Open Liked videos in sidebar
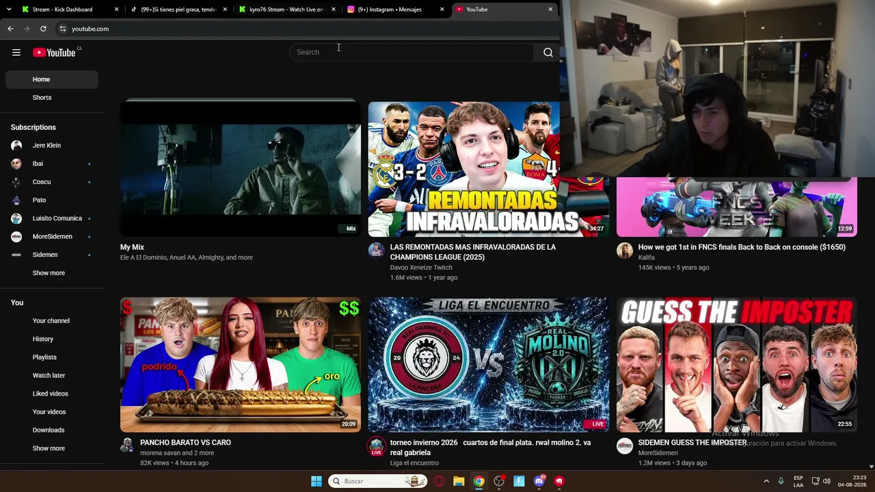 pyautogui.click(x=52, y=394)
